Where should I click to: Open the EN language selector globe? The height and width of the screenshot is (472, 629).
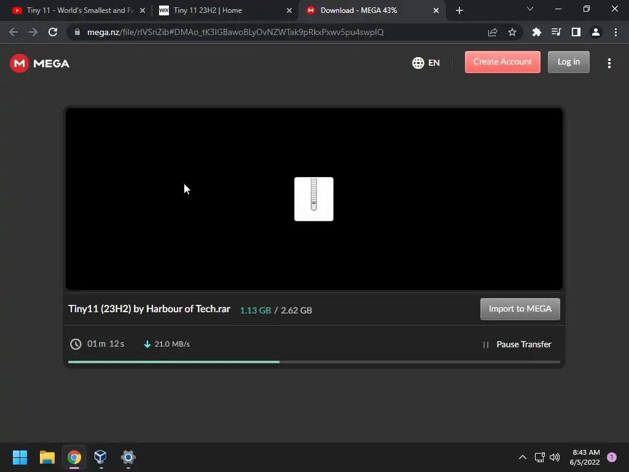click(x=426, y=63)
